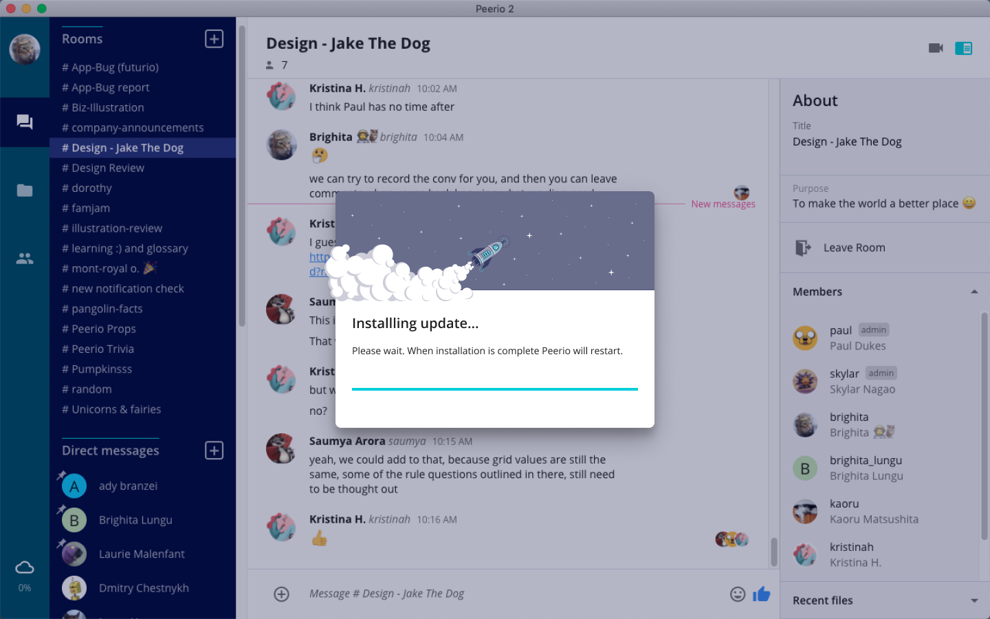This screenshot has height=619, width=990.
Task: Open new notification check room
Action: pyautogui.click(x=143, y=289)
